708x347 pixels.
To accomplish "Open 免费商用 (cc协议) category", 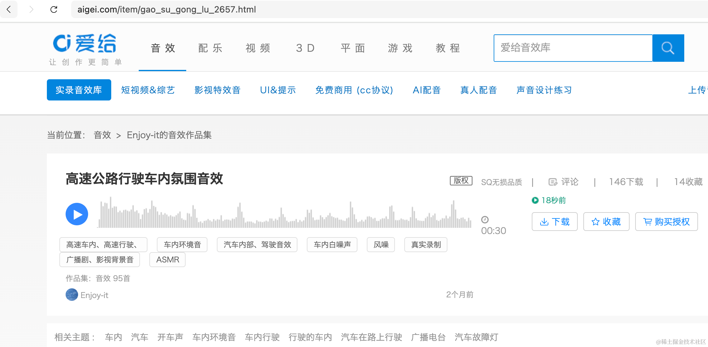I will [x=354, y=90].
